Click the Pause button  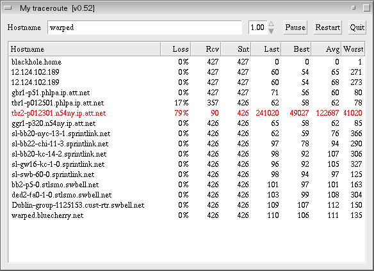(295, 27)
